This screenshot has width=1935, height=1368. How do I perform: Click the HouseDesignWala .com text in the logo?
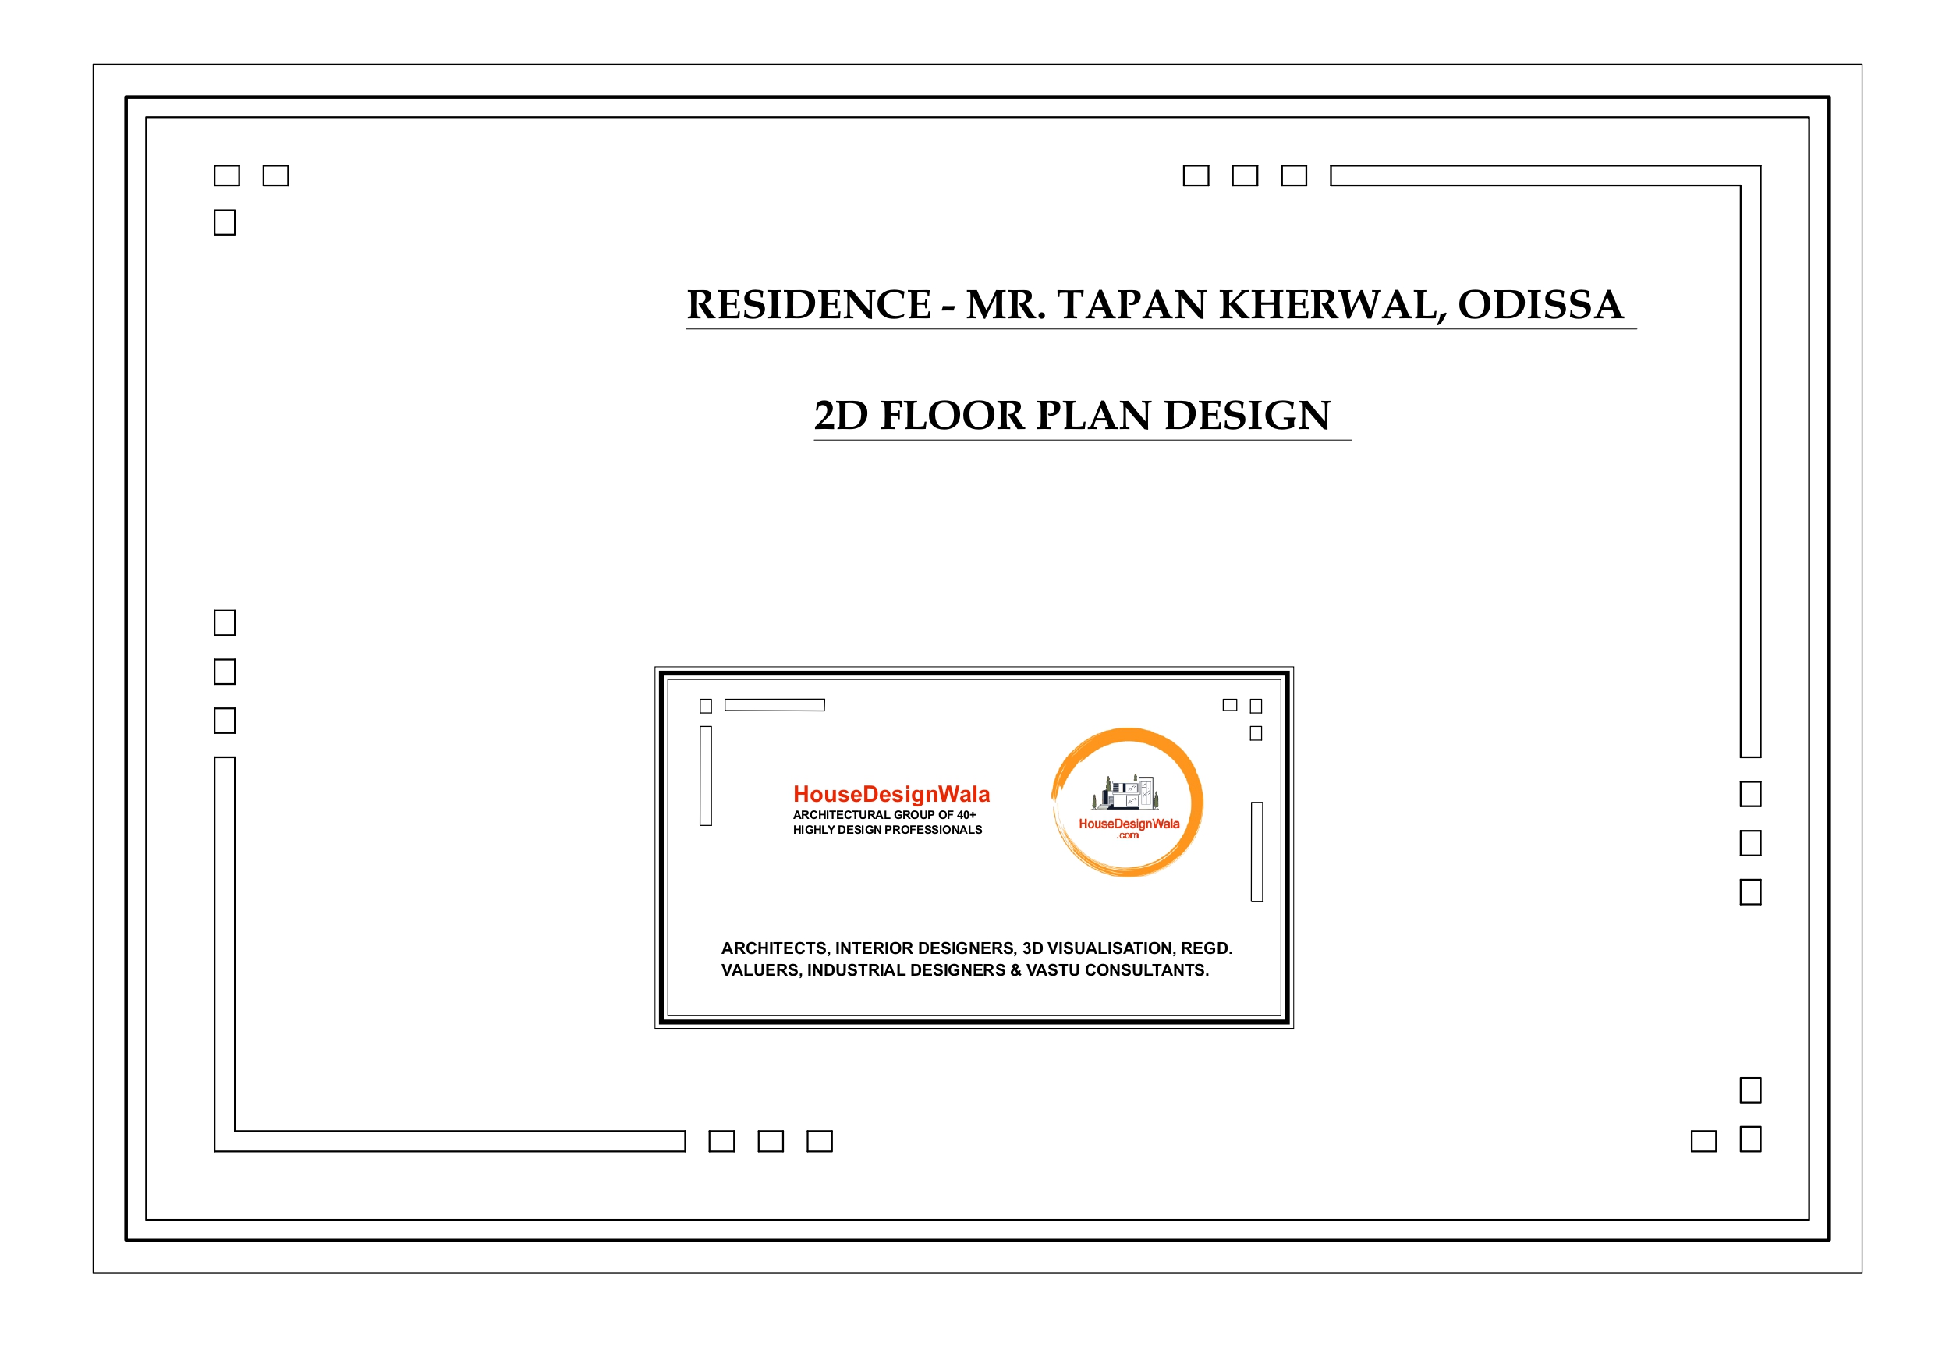click(1129, 828)
